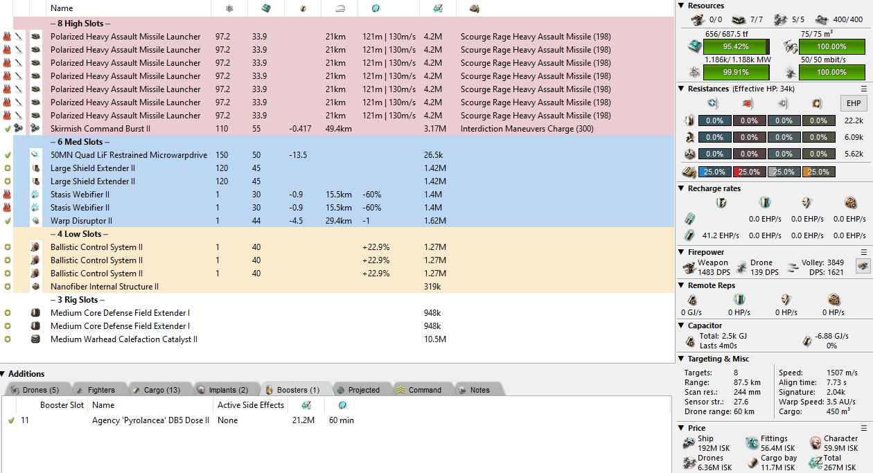Image resolution: width=873 pixels, height=473 pixels.
Task: Click the Warp Disruptor II module icon
Action: [x=36, y=221]
